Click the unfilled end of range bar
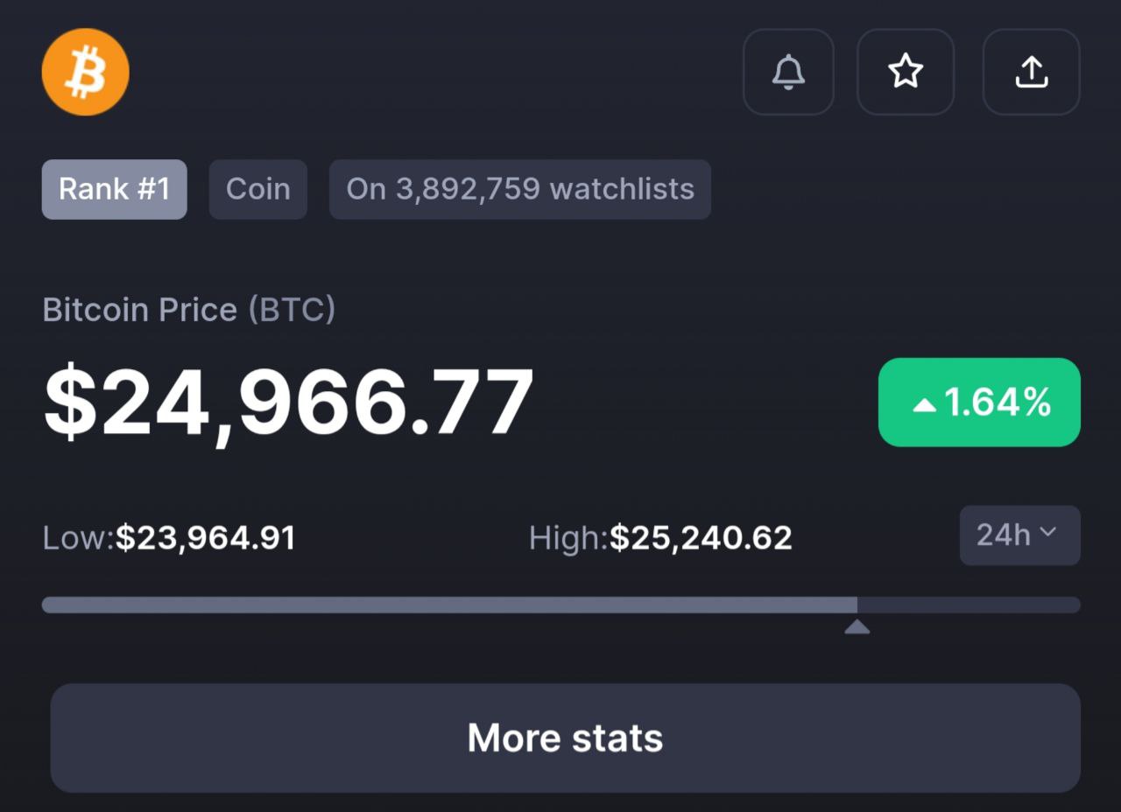 click(969, 605)
